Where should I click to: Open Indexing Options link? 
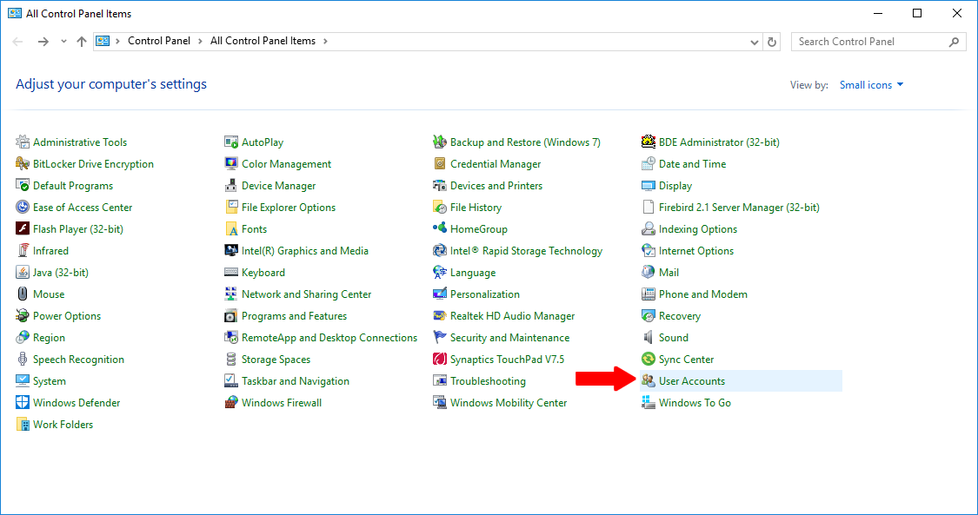698,229
